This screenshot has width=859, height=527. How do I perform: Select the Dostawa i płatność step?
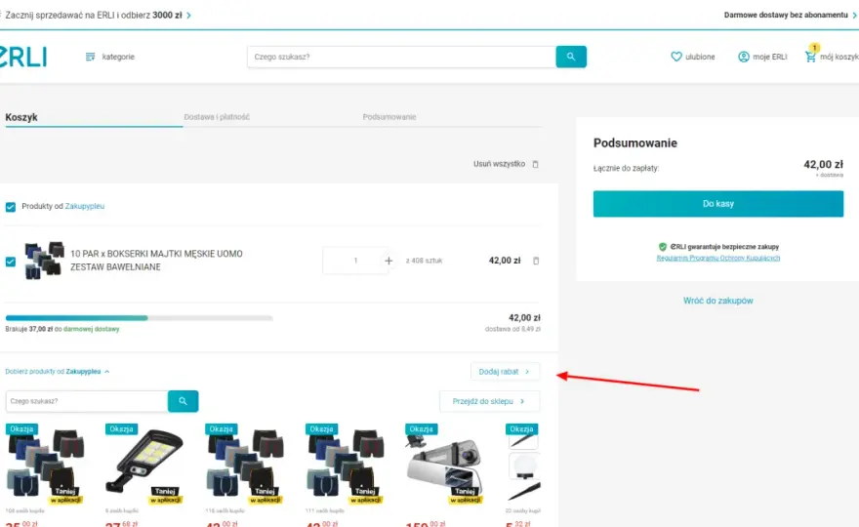(x=217, y=117)
